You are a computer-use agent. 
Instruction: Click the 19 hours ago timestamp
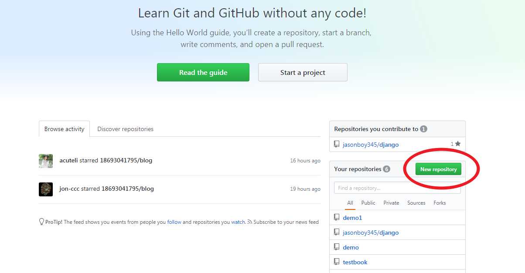(x=305, y=189)
